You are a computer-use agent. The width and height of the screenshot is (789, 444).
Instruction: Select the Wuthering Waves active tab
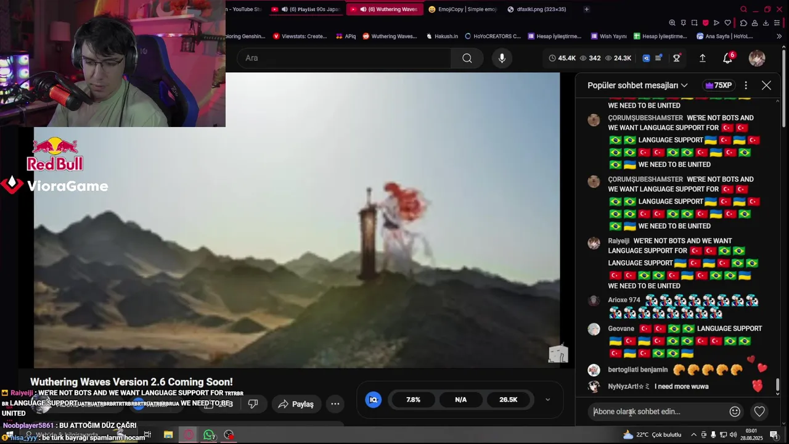click(385, 9)
